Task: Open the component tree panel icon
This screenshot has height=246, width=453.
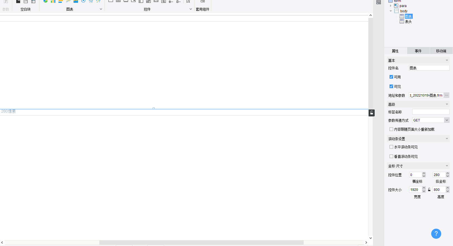Action: pos(379,2)
